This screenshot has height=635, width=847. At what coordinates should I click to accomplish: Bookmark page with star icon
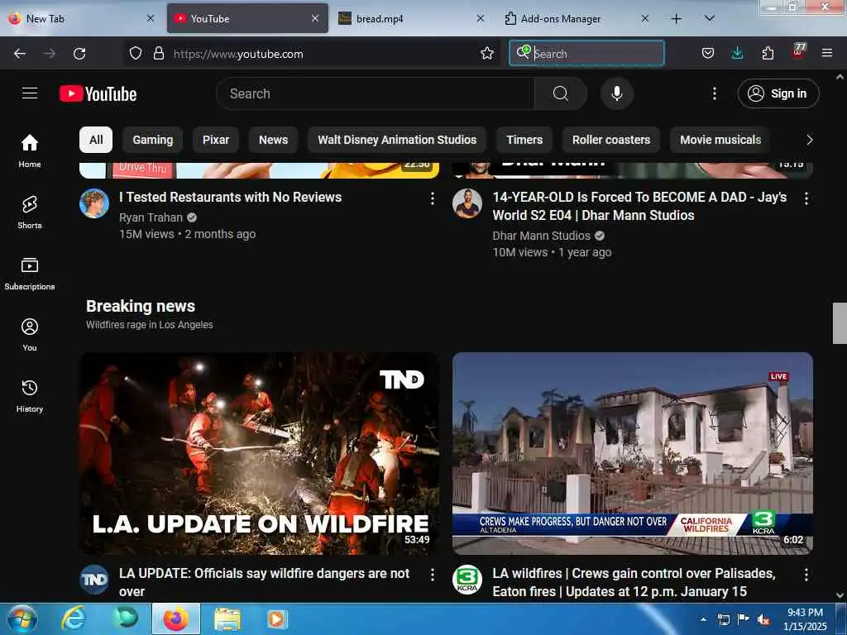(486, 54)
